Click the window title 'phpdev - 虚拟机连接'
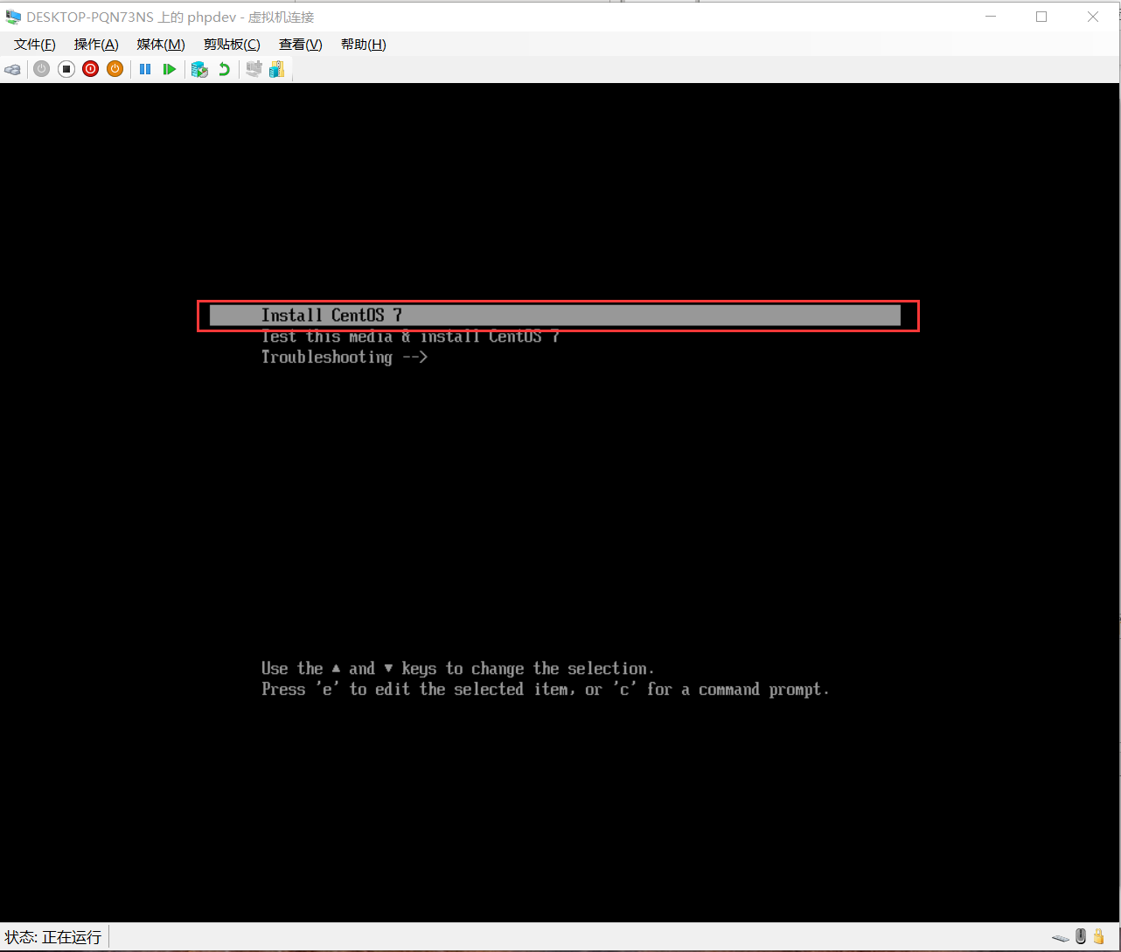The image size is (1121, 952). coord(251,17)
